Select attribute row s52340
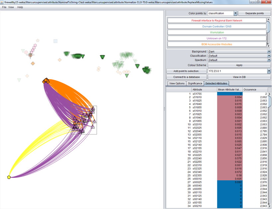The width and height of the screenshot is (272, 209). pos(217,172)
